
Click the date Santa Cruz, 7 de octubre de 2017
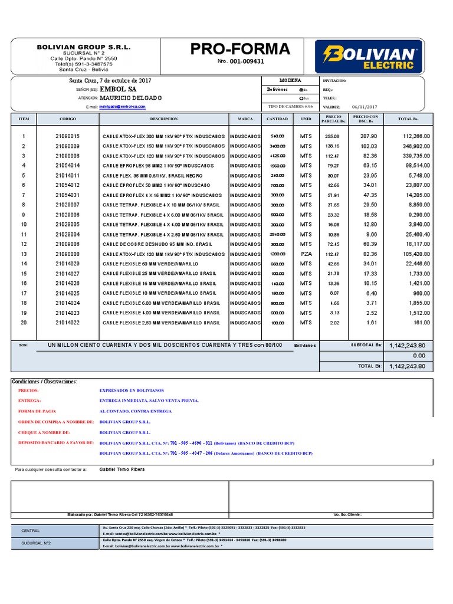pos(110,80)
